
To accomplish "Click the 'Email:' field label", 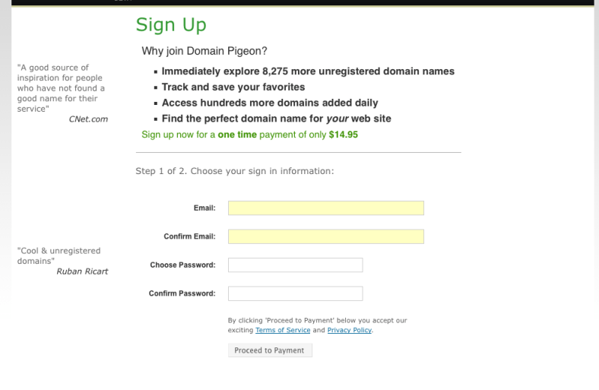I will (x=204, y=208).
